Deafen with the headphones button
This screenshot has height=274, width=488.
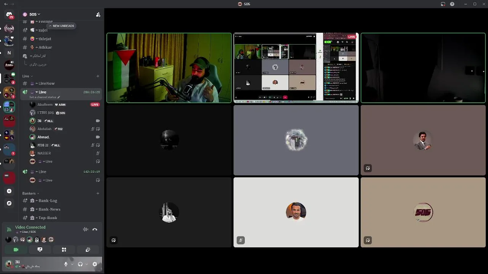(x=80, y=264)
